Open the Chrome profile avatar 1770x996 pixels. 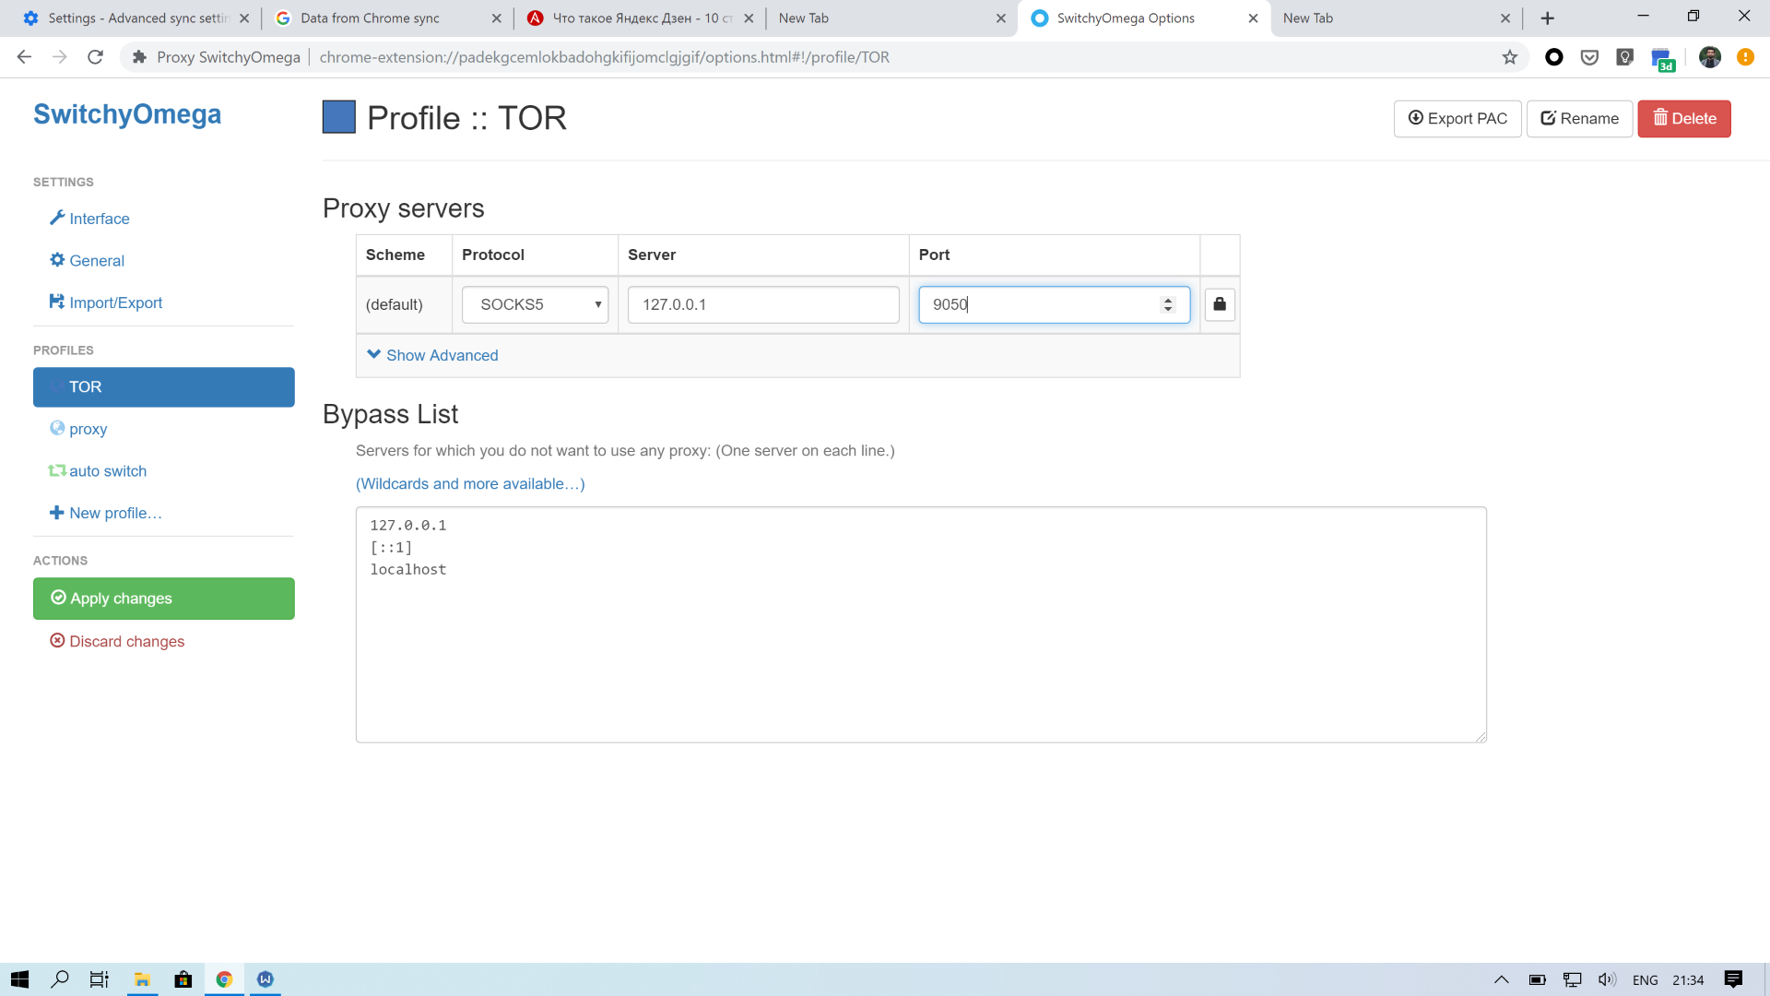1710,57
